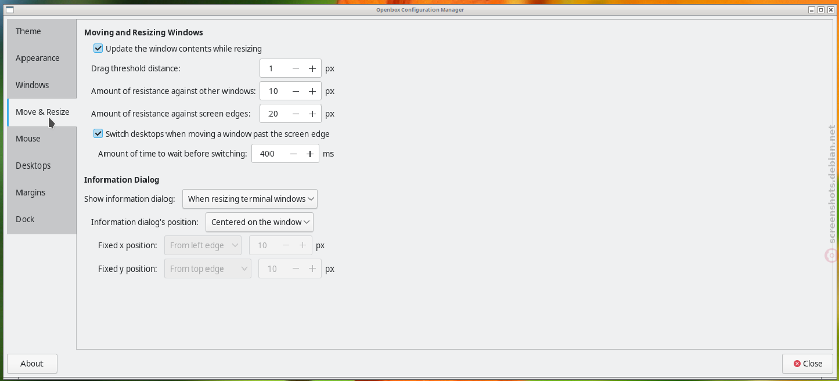
Task: Switch to the Margins tab
Action: [x=42, y=193]
